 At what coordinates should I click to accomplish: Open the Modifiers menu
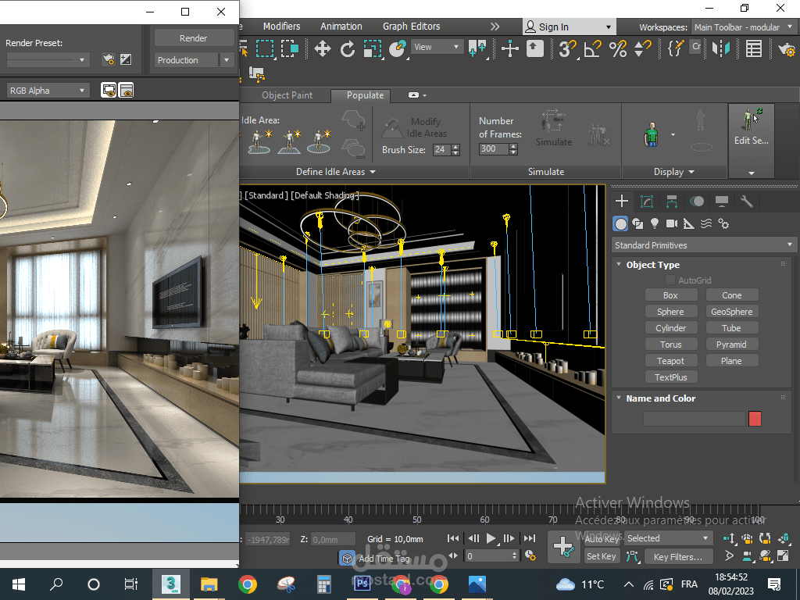281,27
